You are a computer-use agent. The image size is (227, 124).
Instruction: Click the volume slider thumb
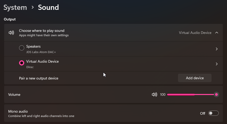(216, 95)
